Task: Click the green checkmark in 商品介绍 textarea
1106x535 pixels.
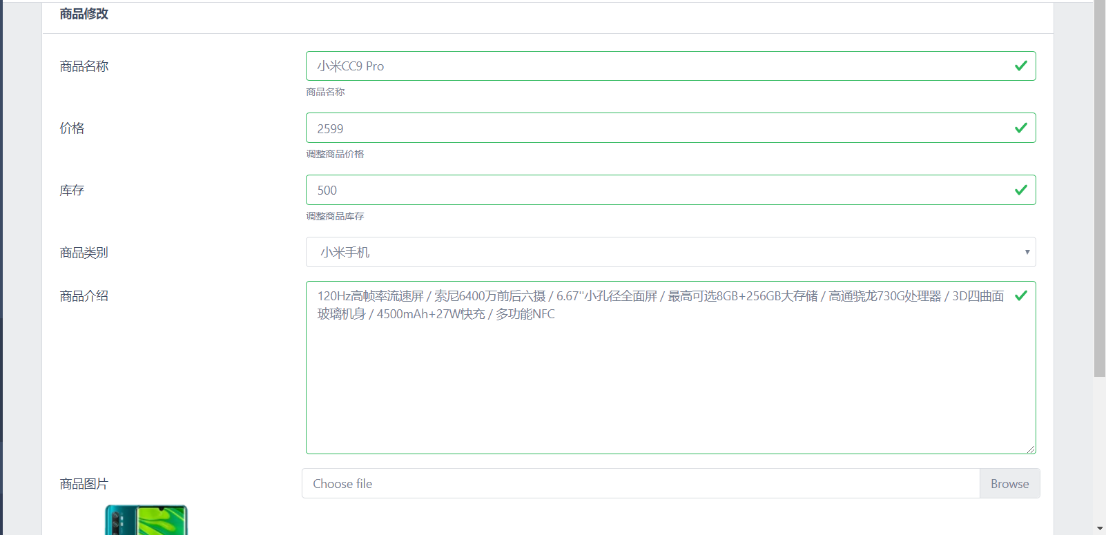Action: click(x=1021, y=295)
